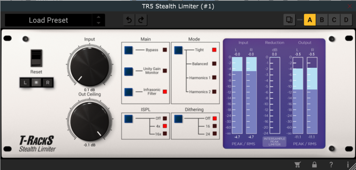Image resolution: width=356 pixels, height=170 pixels.
Task: Click the Intersample Peak Limiter label
Action: click(x=275, y=141)
